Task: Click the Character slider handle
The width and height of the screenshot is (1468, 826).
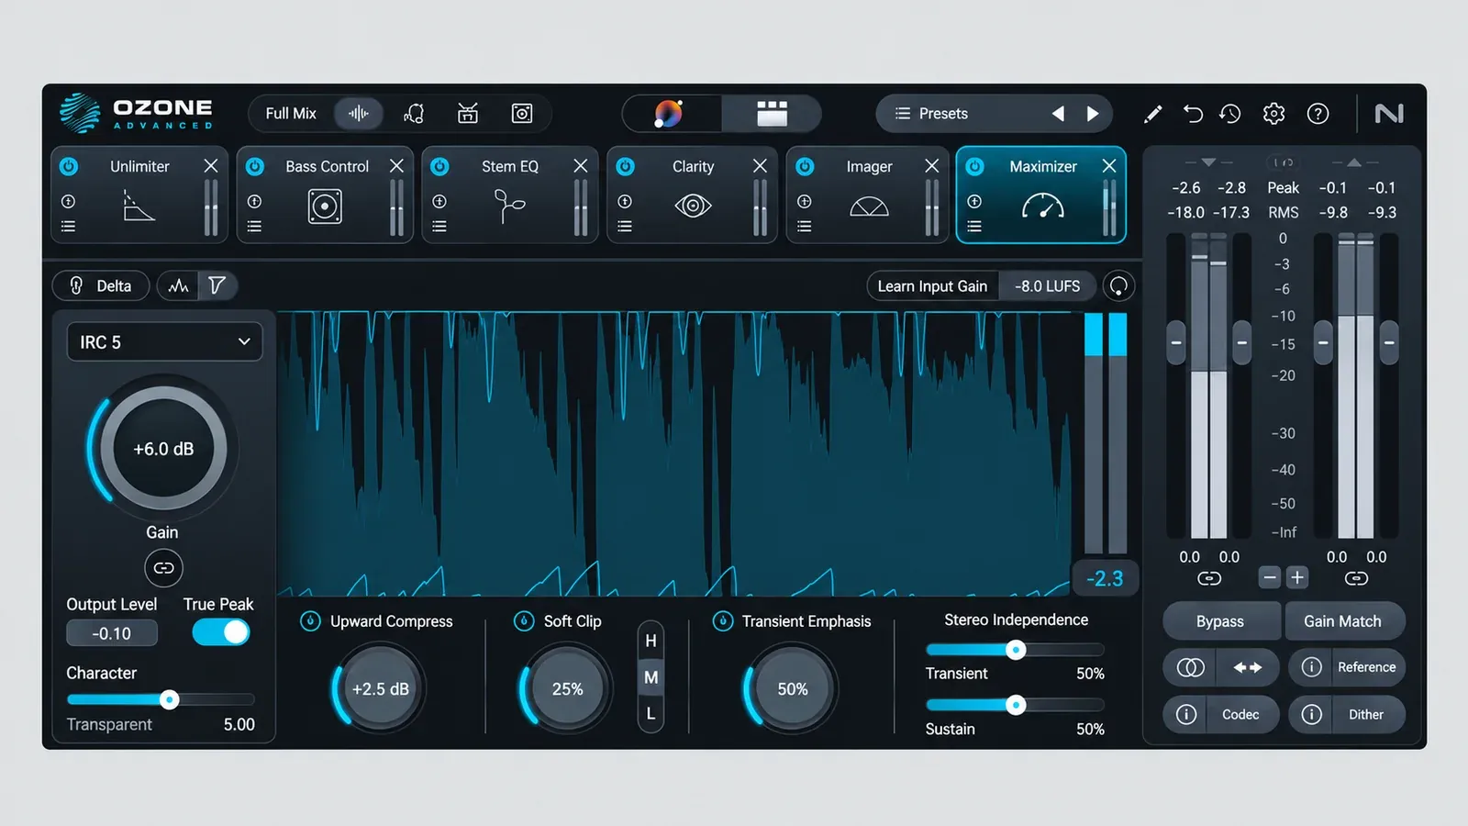Action: (x=169, y=699)
